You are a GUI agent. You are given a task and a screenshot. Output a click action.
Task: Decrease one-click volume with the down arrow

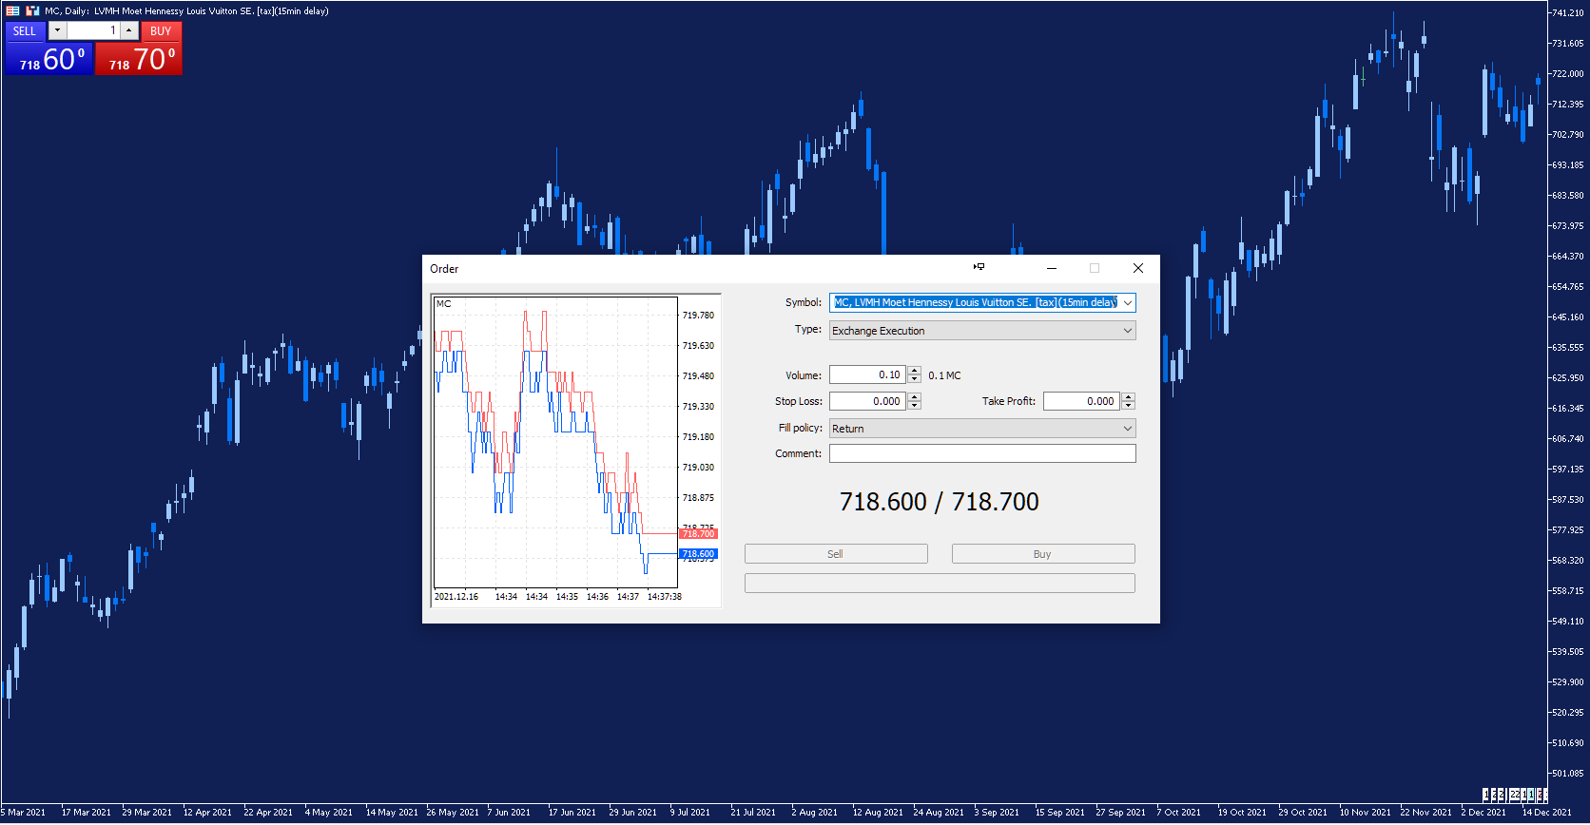coord(57,30)
